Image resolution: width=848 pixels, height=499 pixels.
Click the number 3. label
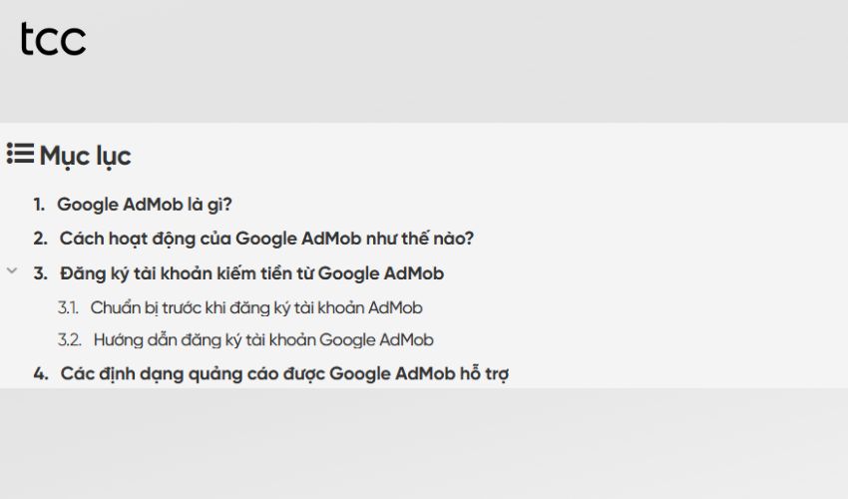[40, 272]
